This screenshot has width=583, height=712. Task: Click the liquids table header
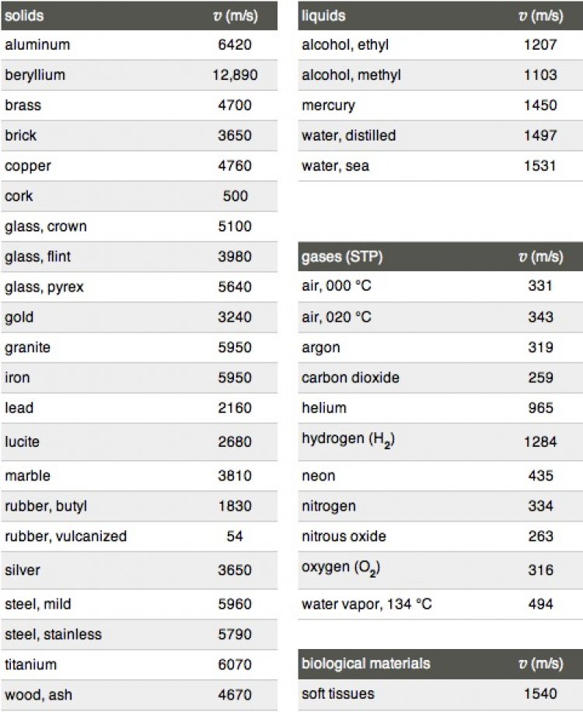[323, 16]
